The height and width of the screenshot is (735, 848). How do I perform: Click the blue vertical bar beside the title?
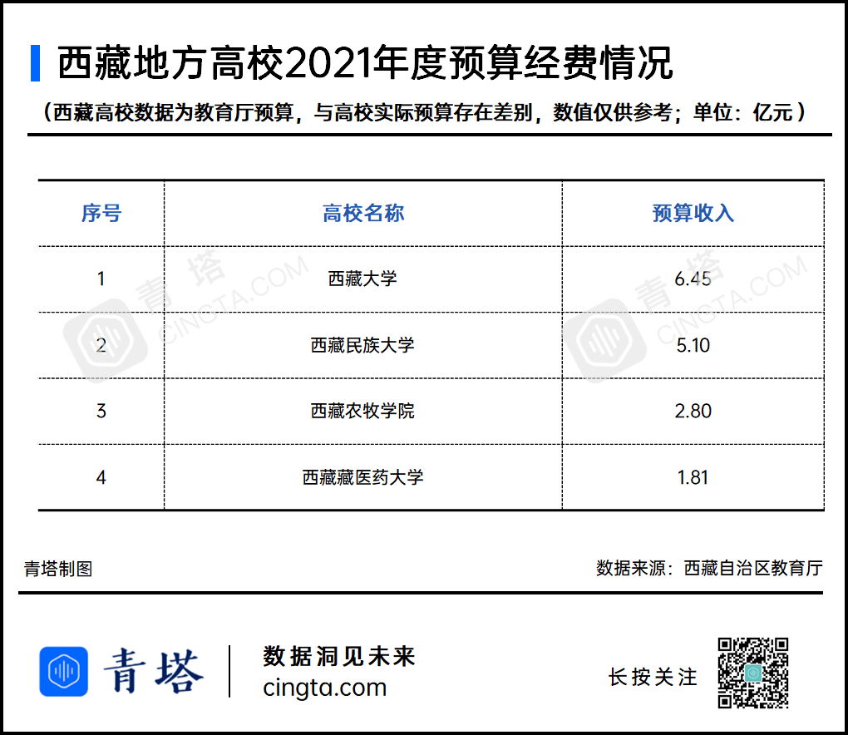(35, 63)
